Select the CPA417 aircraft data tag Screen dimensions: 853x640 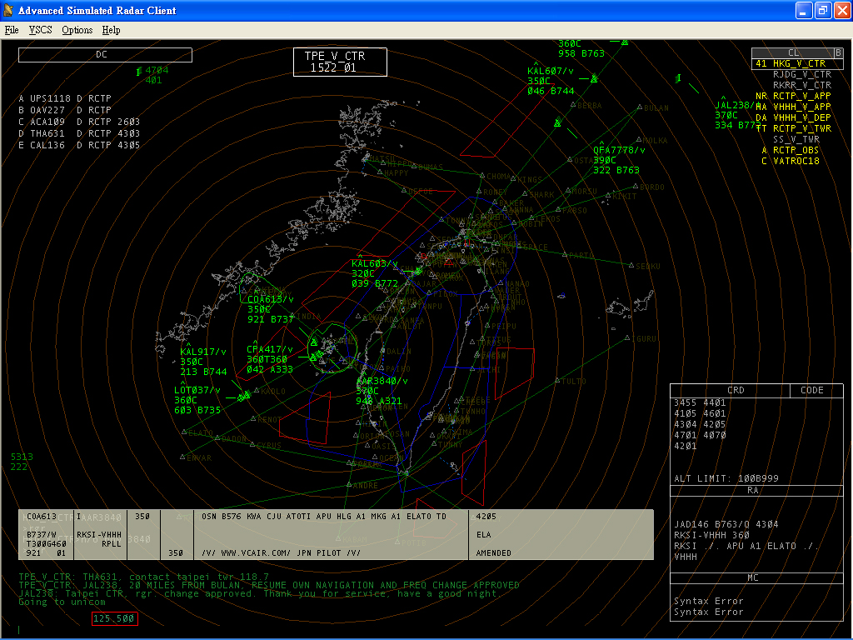click(x=270, y=359)
